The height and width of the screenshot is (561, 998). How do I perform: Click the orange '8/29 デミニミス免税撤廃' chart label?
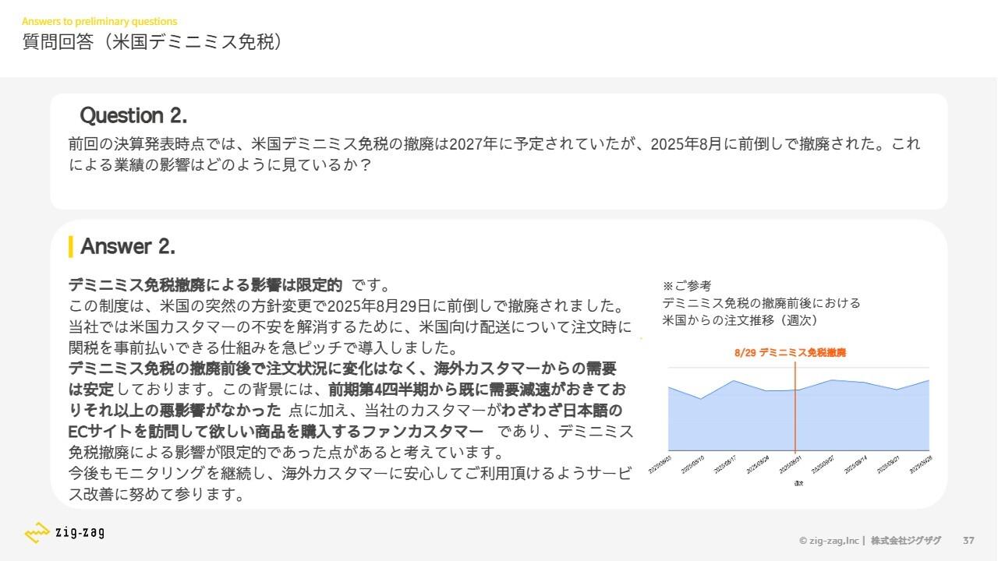point(789,353)
